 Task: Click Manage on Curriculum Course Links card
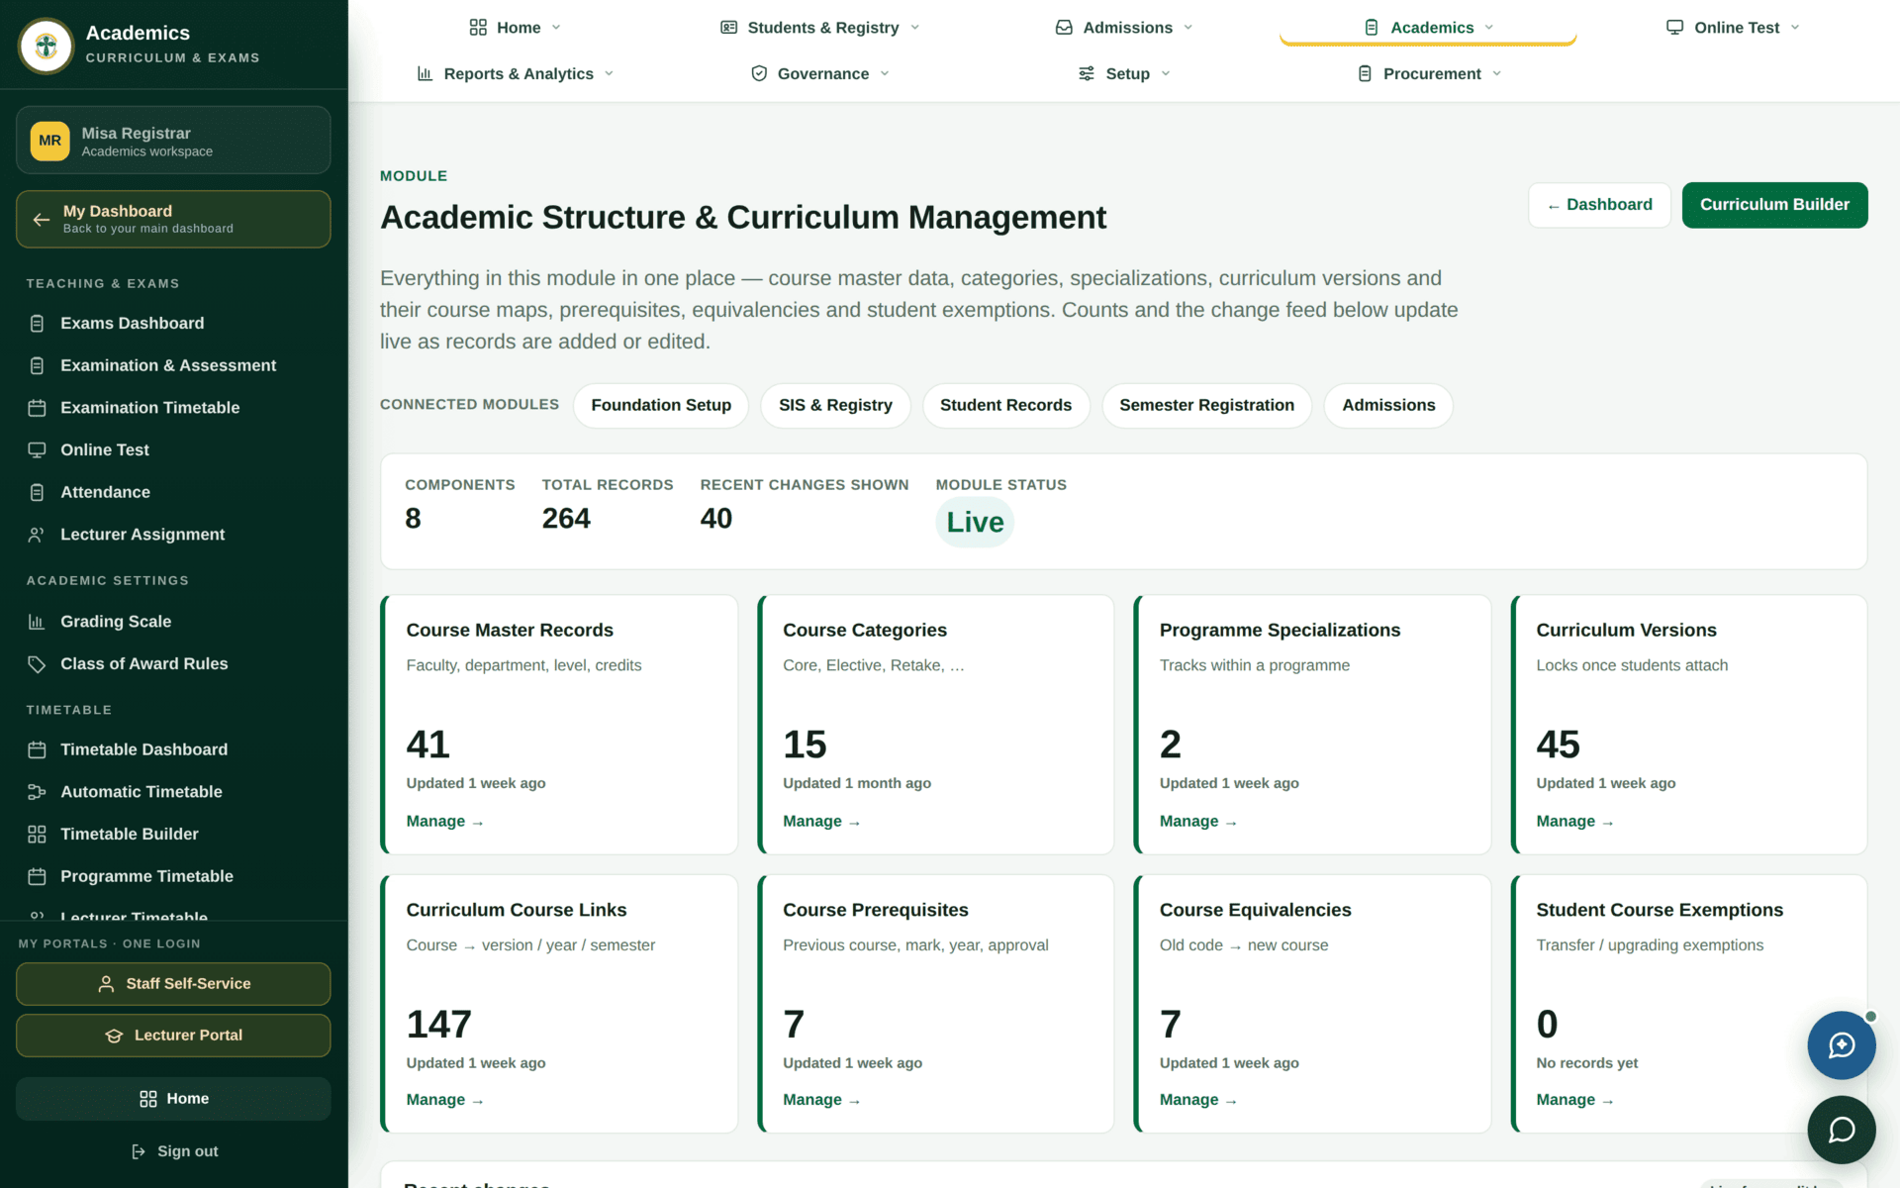[x=444, y=1100]
